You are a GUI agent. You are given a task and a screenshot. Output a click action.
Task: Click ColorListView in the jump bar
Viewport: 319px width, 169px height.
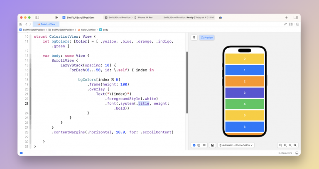(88, 30)
